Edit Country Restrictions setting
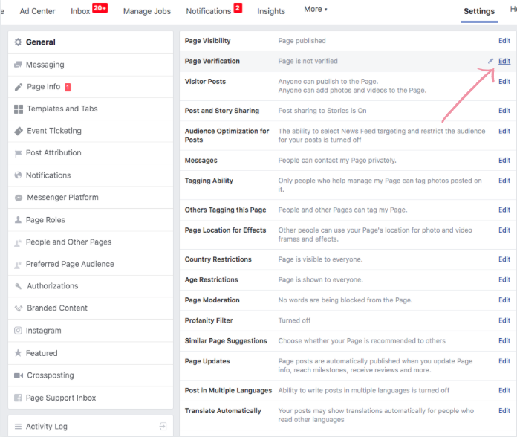The height and width of the screenshot is (437, 517). click(x=504, y=259)
